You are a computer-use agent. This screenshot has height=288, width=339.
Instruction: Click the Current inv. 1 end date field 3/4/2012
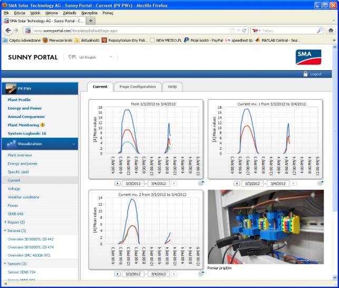click(278, 184)
